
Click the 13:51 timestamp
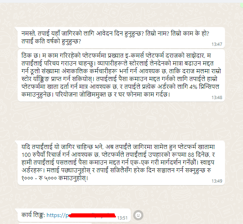(x=123, y=218)
